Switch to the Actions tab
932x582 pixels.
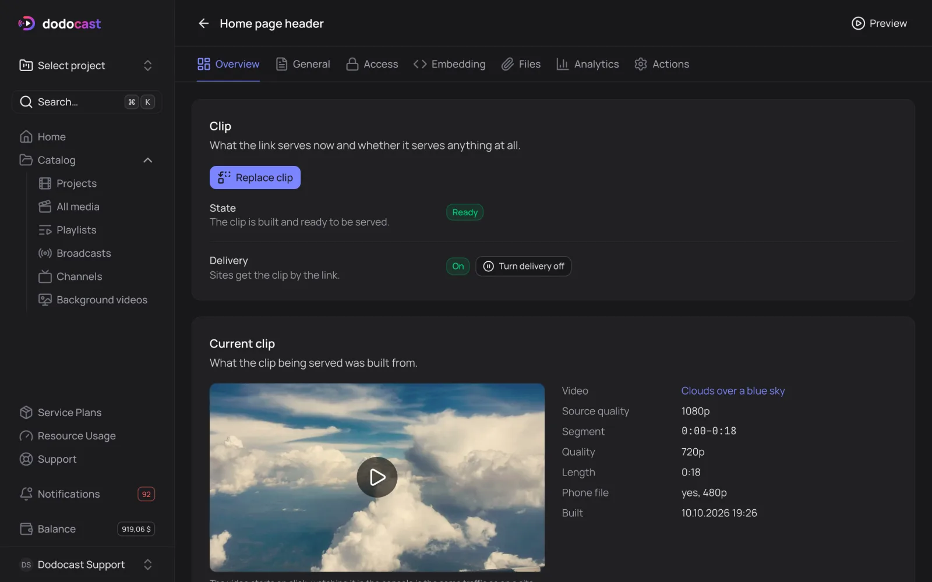pos(662,64)
